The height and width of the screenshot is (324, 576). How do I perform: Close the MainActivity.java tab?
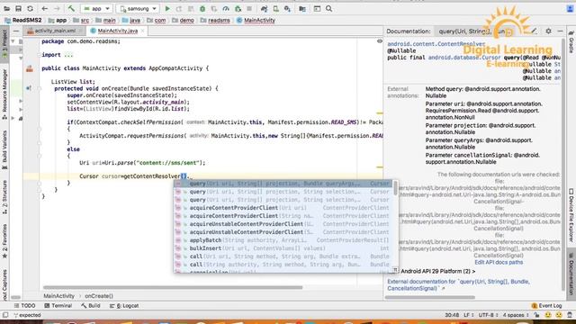point(142,31)
